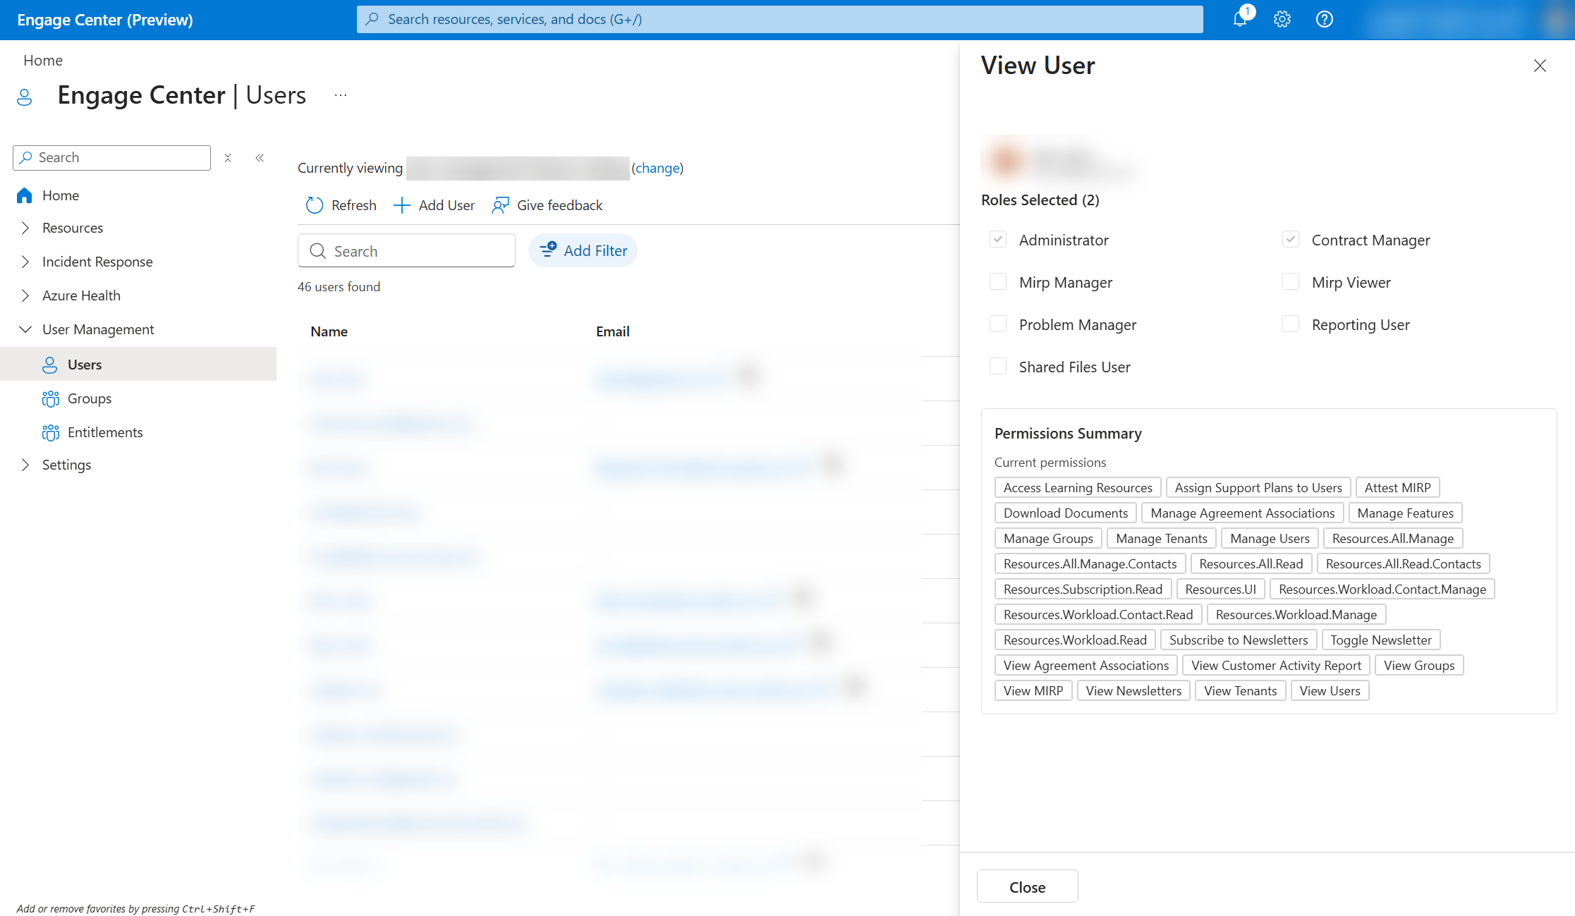Image resolution: width=1575 pixels, height=916 pixels.
Task: Close the View User panel with X
Action: pos(1540,66)
